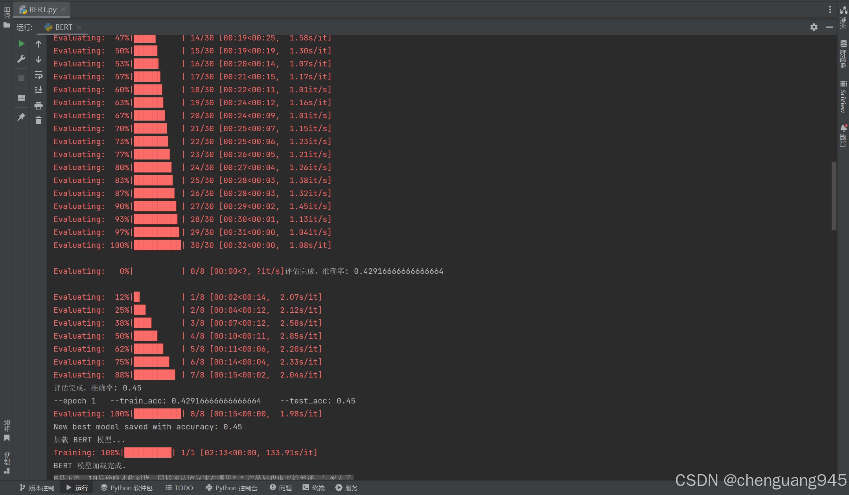Open the SciView side panel
Image resolution: width=849 pixels, height=495 pixels.
[843, 97]
